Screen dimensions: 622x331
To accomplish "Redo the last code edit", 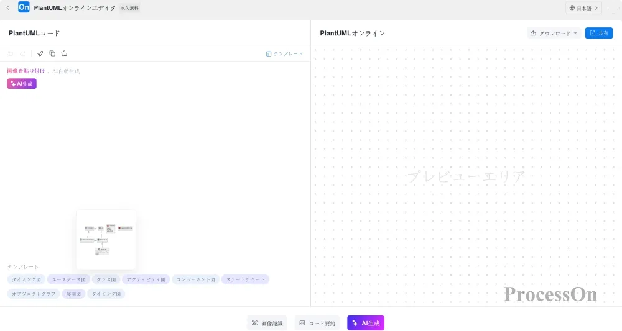I will tap(22, 53).
